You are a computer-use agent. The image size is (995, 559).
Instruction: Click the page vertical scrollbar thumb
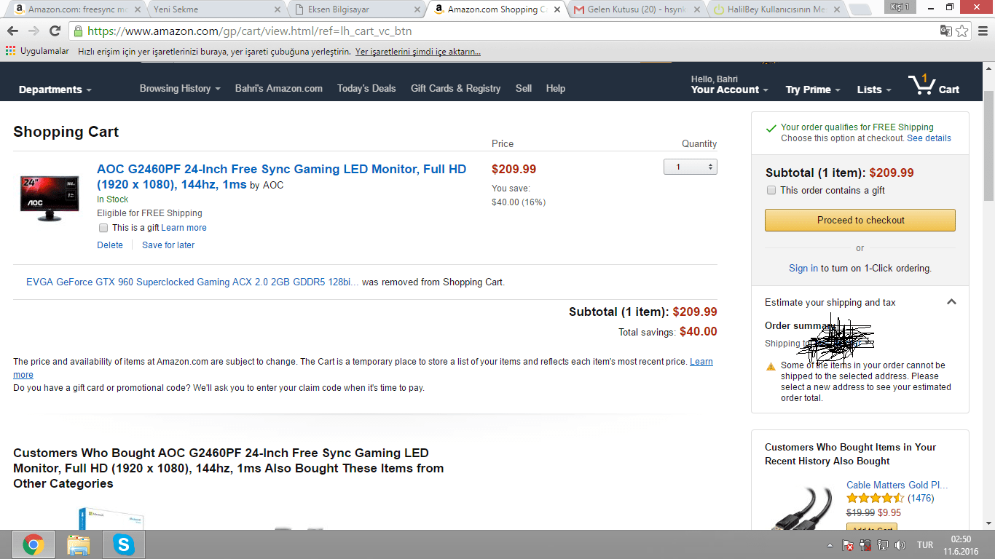coord(988,146)
